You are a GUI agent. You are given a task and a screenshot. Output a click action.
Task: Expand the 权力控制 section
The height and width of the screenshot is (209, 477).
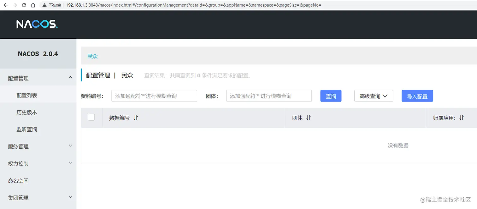tap(38, 163)
